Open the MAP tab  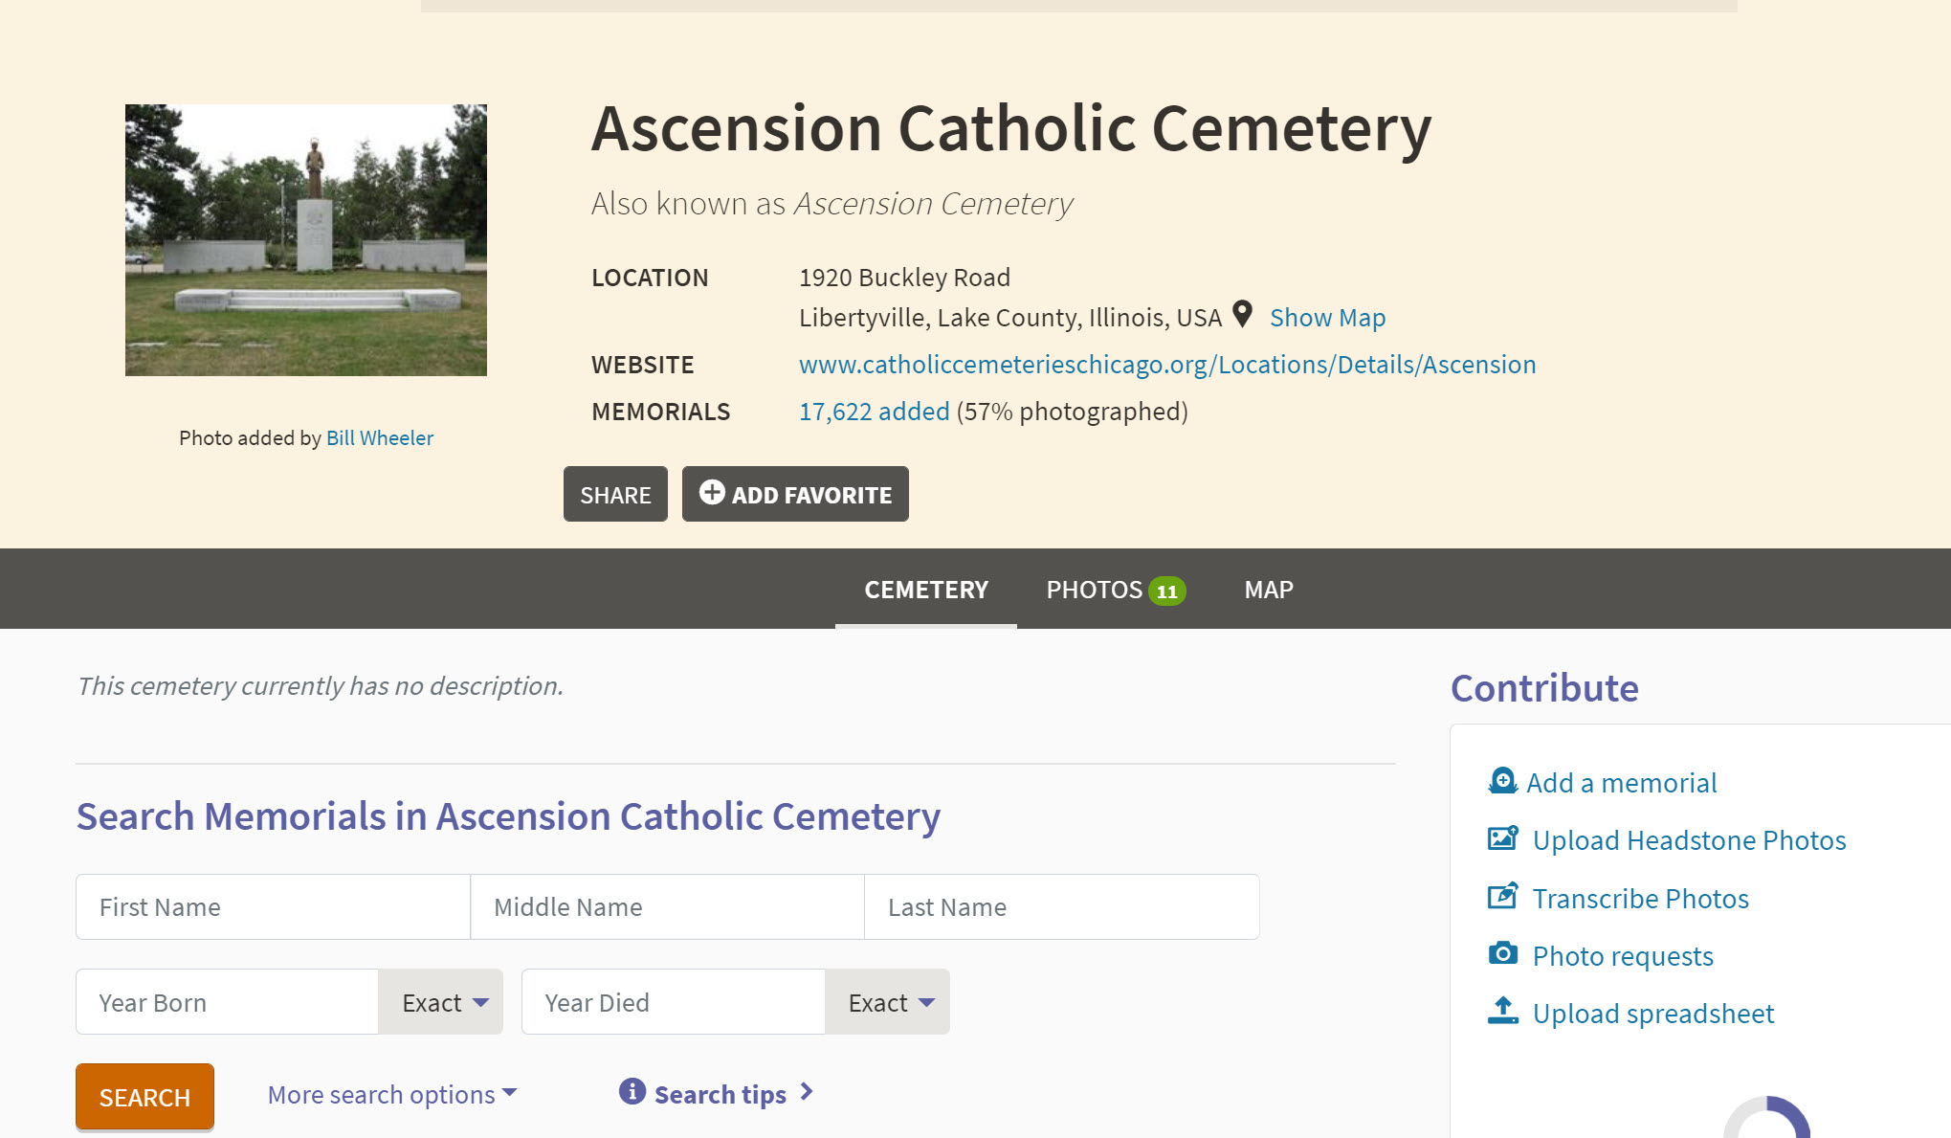(x=1269, y=590)
